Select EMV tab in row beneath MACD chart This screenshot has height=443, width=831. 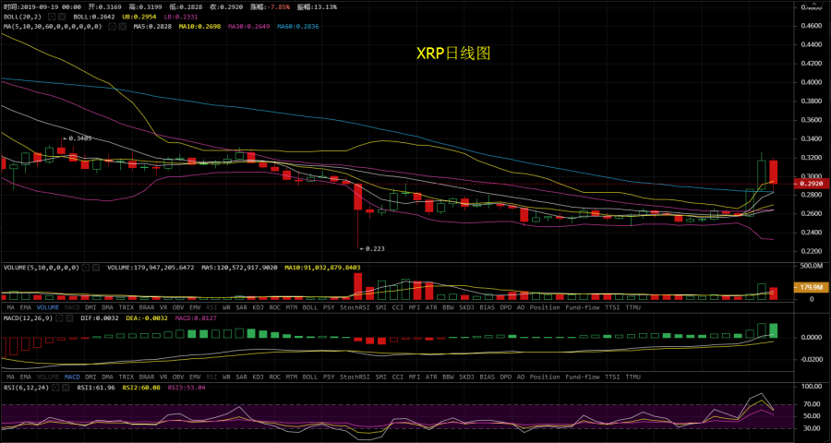195,377
